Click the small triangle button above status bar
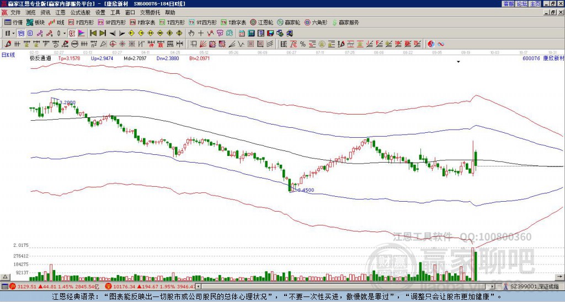The width and height of the screenshot is (565, 302). tap(5, 277)
